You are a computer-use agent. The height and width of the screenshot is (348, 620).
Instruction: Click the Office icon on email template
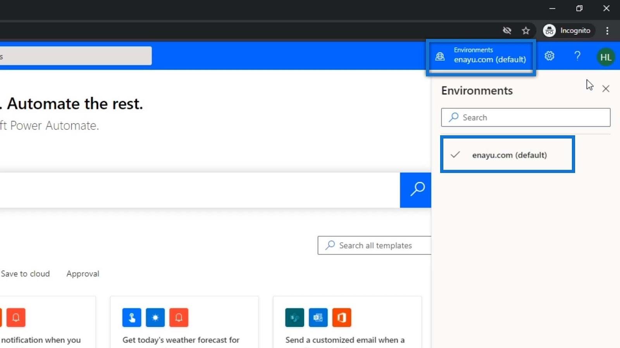[x=341, y=317]
